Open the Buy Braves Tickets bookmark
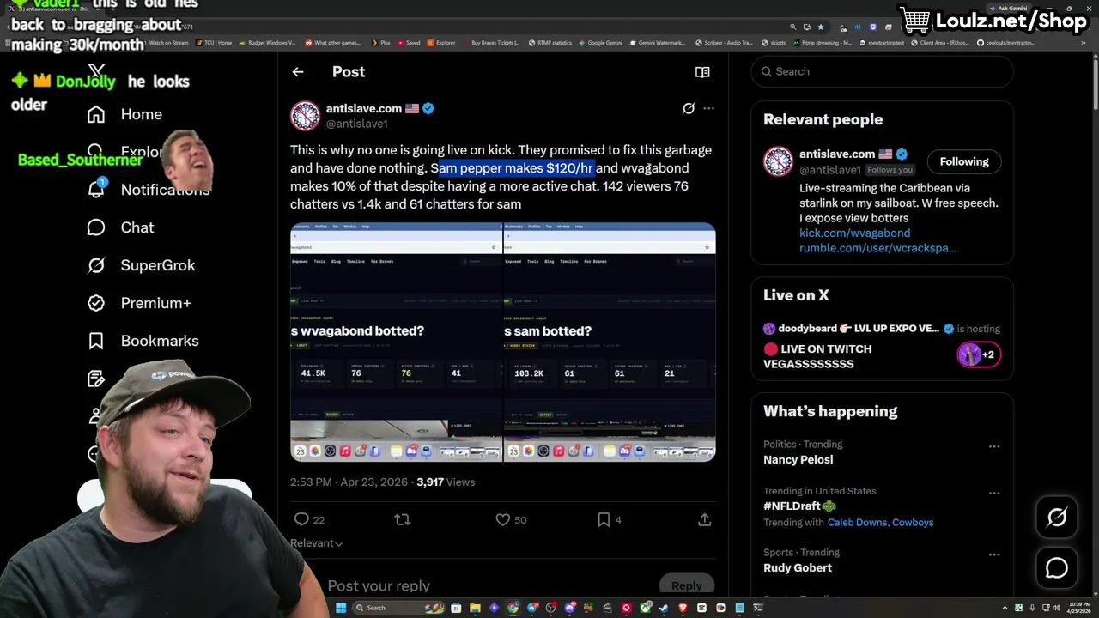1099x618 pixels. [491, 42]
